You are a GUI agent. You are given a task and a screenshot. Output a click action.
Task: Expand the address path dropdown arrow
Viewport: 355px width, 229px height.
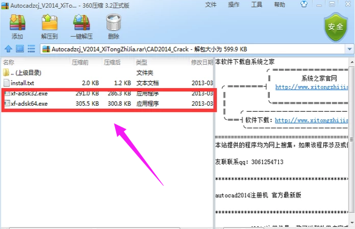click(348, 49)
